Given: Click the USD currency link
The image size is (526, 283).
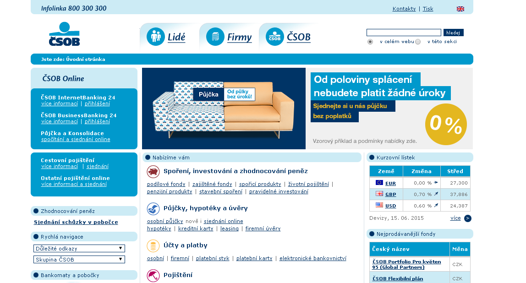Looking at the screenshot, I should [390, 206].
